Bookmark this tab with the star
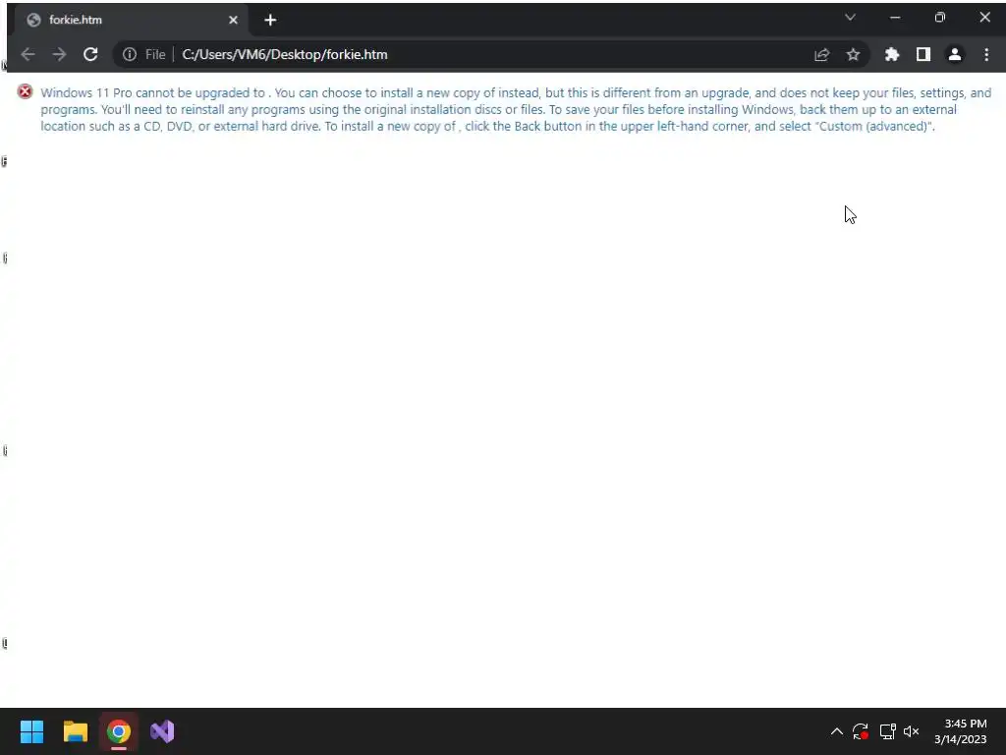 853,55
